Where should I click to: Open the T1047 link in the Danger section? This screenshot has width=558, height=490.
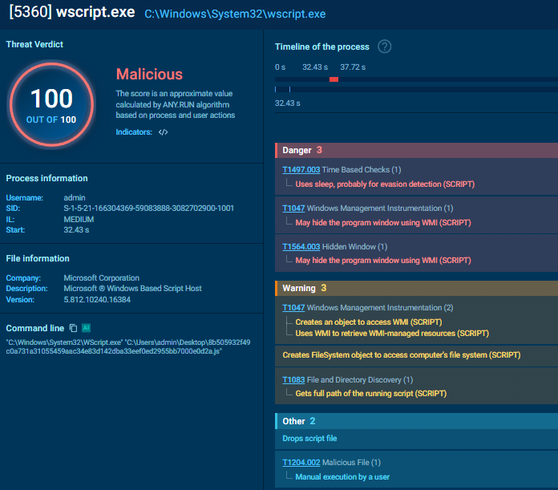pos(293,209)
